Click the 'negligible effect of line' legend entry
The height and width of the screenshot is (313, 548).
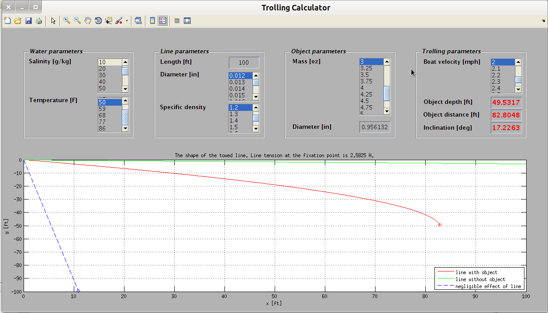pos(488,286)
